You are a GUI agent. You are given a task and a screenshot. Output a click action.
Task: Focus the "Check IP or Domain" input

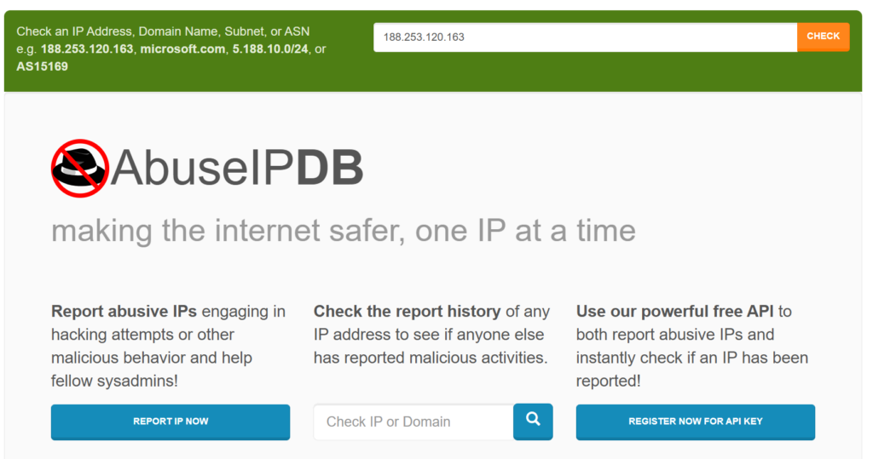[413, 422]
